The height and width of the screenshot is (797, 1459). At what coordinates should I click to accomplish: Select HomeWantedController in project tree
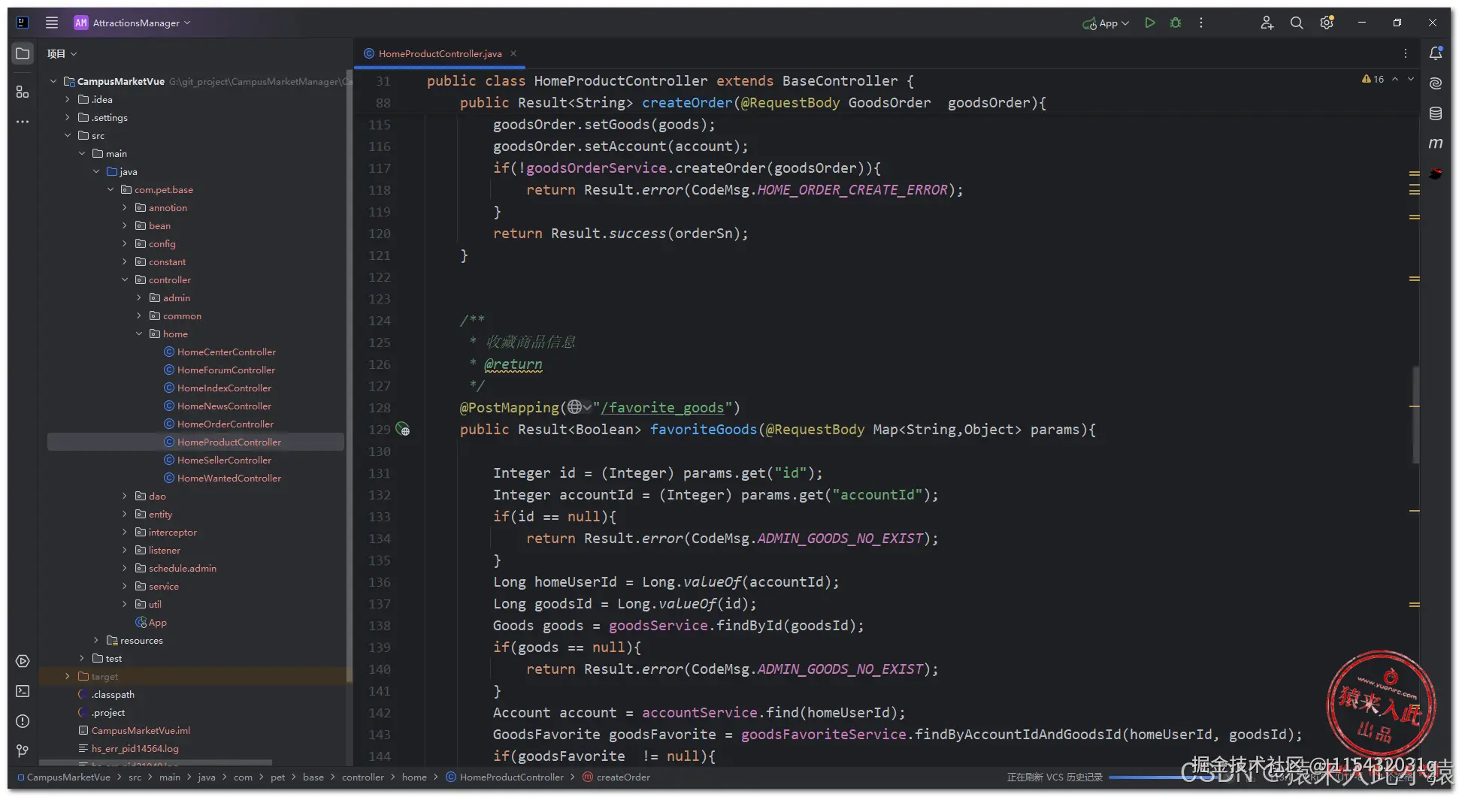(229, 478)
